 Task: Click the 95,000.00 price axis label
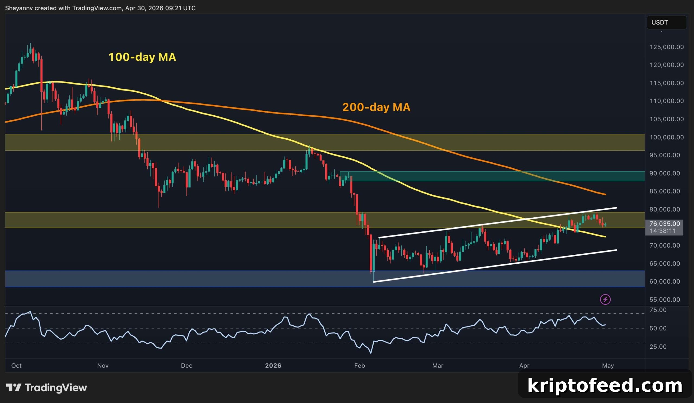pyautogui.click(x=665, y=155)
